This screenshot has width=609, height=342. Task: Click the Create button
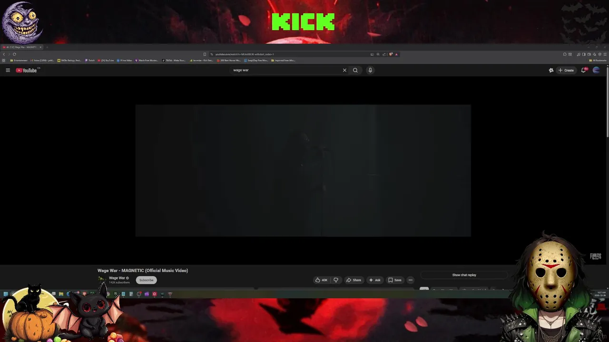(566, 70)
